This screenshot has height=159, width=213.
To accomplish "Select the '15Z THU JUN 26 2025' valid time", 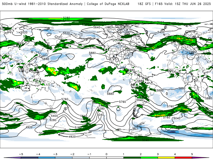I will [x=193, y=4].
